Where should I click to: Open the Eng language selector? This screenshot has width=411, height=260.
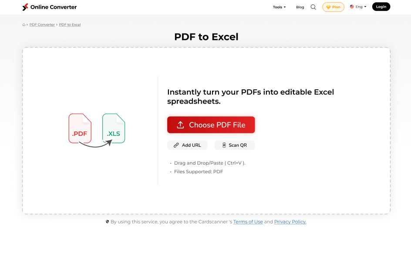point(357,7)
